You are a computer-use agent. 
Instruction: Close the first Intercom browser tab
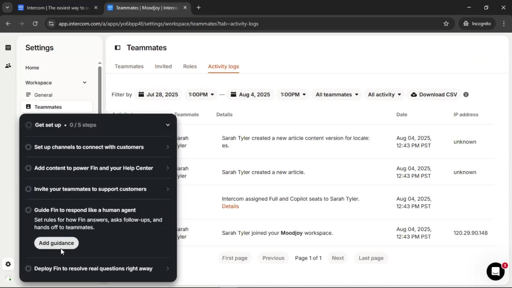(x=96, y=8)
